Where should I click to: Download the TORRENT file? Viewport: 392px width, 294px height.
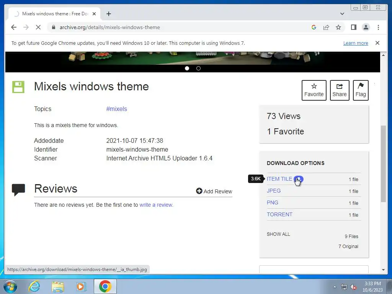point(279,214)
